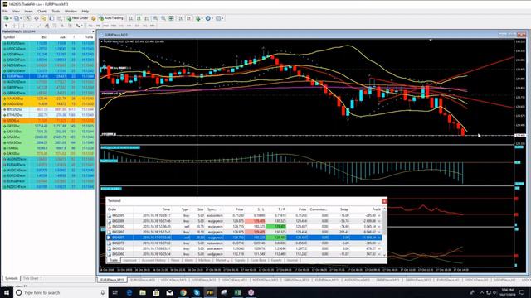
Task: Switch timeframe to M30
Action: [x=113, y=26]
